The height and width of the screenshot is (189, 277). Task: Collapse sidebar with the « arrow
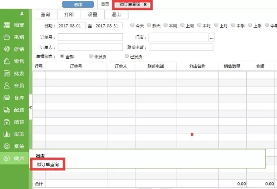click(x=30, y=107)
